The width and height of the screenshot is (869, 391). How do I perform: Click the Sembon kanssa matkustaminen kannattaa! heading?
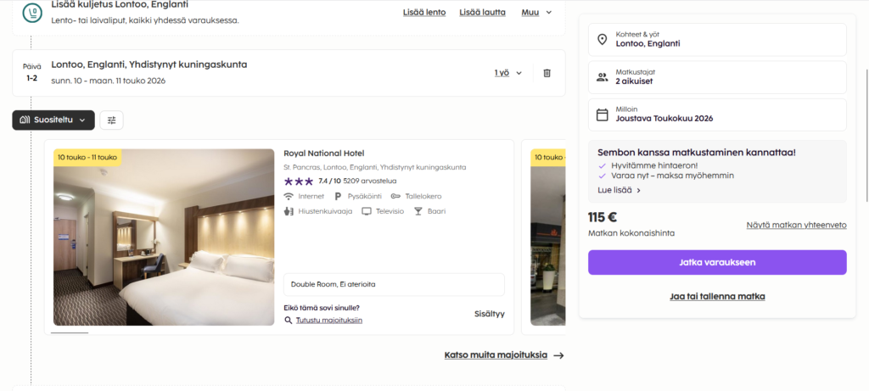point(697,153)
